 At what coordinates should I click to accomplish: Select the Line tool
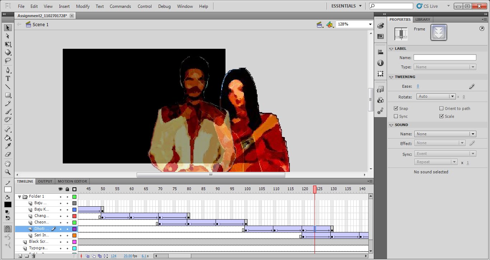8,87
